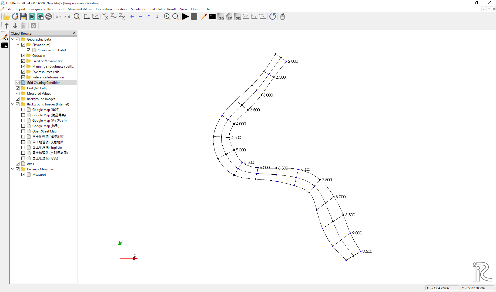Viewport: 496px width, 292px height.
Task: Collapse the Background Images (Internet) node
Action: tap(12, 104)
